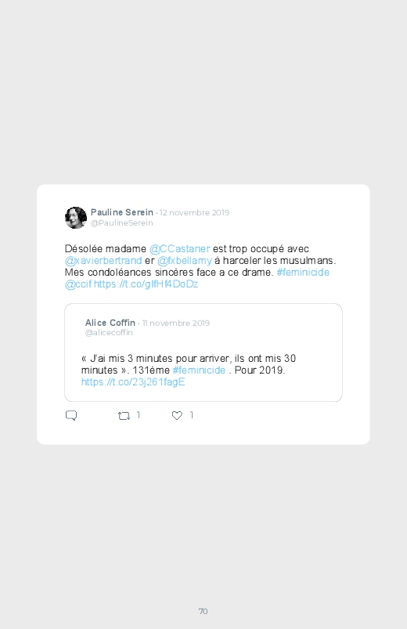Click the retweet arrows icon
Screen dimensions: 407x629
pos(124,416)
